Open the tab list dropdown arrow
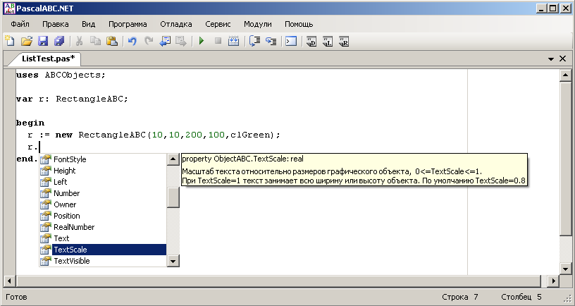 tap(551, 59)
